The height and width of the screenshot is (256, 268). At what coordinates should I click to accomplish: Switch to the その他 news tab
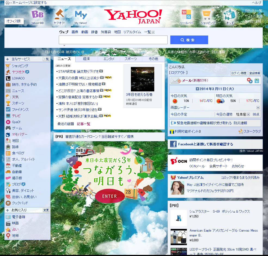[x=153, y=59]
